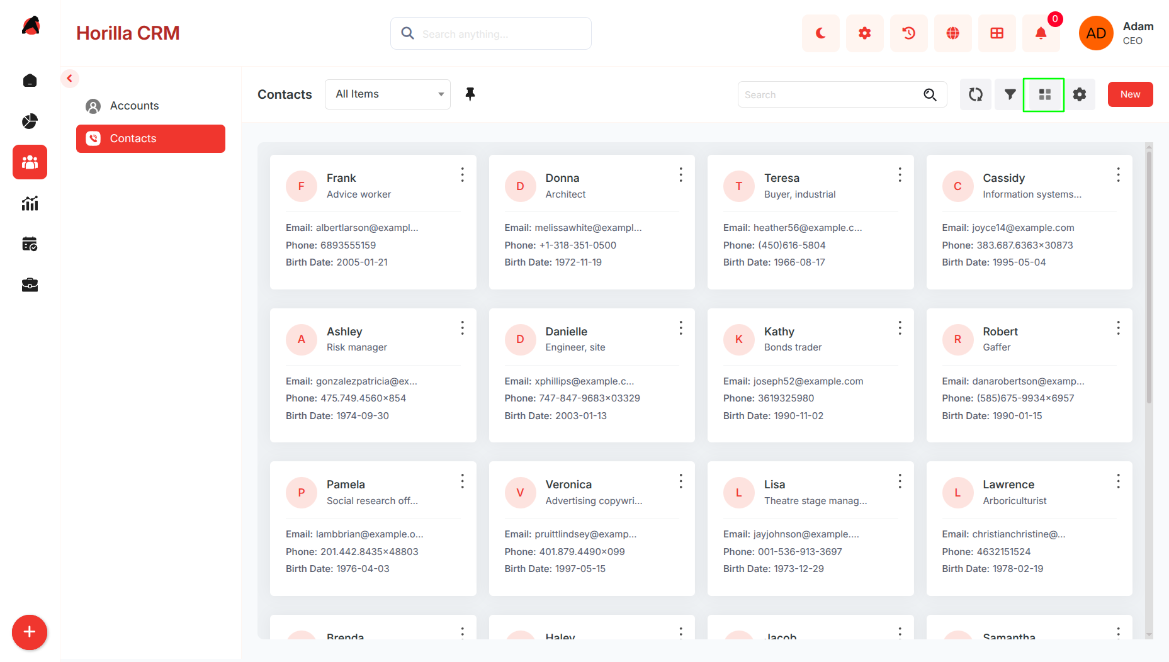The height and width of the screenshot is (662, 1169).
Task: Open Teresa card three-dot menu
Action: [x=900, y=174]
